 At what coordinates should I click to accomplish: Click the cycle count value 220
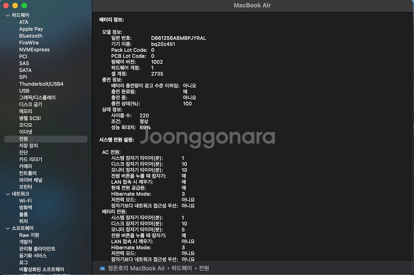tap(144, 116)
